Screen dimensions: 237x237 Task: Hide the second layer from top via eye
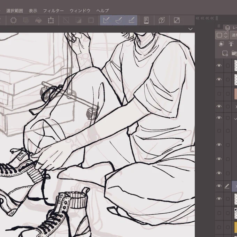[219, 79]
